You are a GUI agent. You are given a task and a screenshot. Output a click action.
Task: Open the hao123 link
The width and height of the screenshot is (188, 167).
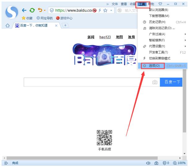pos(105,37)
